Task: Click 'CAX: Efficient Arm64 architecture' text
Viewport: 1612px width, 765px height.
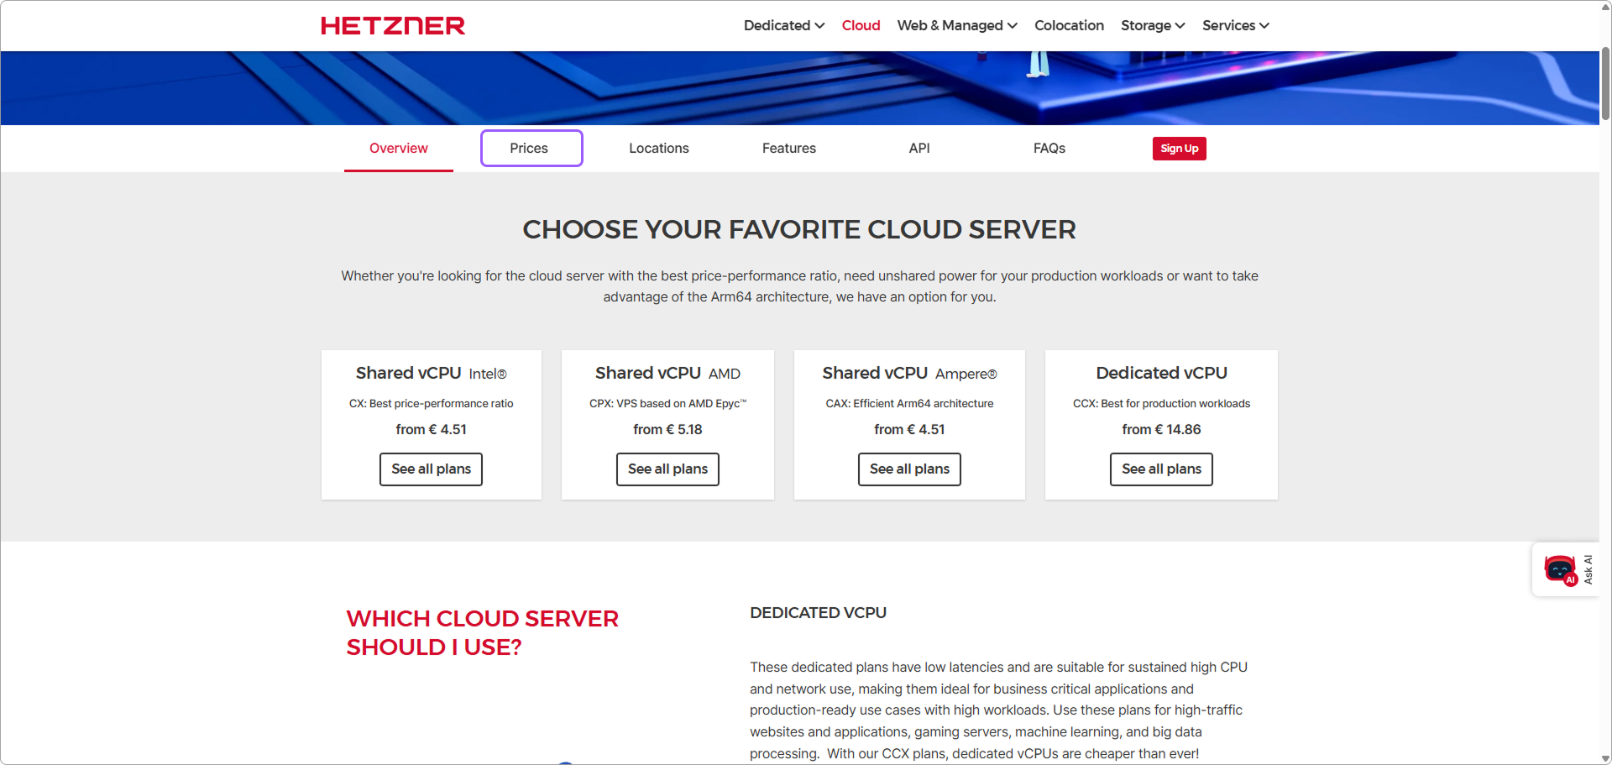Action: pos(909,404)
